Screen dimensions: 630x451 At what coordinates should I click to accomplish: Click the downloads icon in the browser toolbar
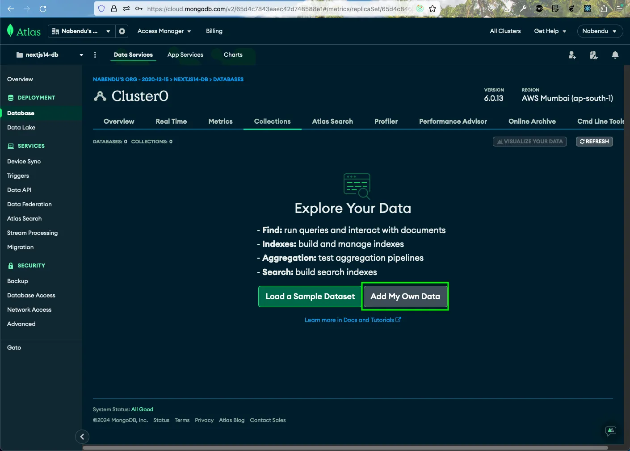pos(507,8)
